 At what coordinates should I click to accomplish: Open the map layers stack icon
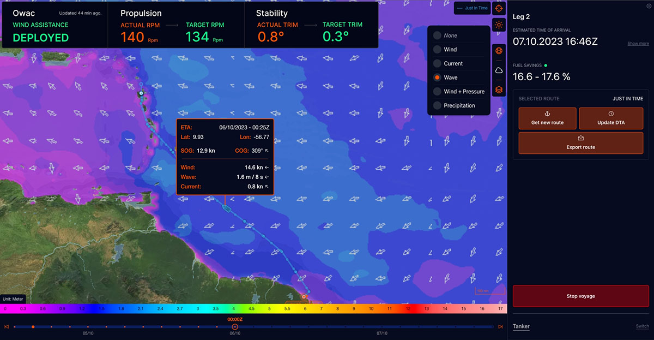click(499, 90)
